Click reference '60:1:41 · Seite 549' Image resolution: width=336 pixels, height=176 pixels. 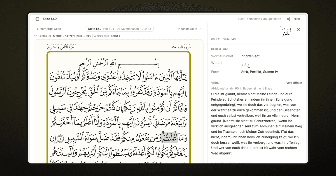point(223,39)
